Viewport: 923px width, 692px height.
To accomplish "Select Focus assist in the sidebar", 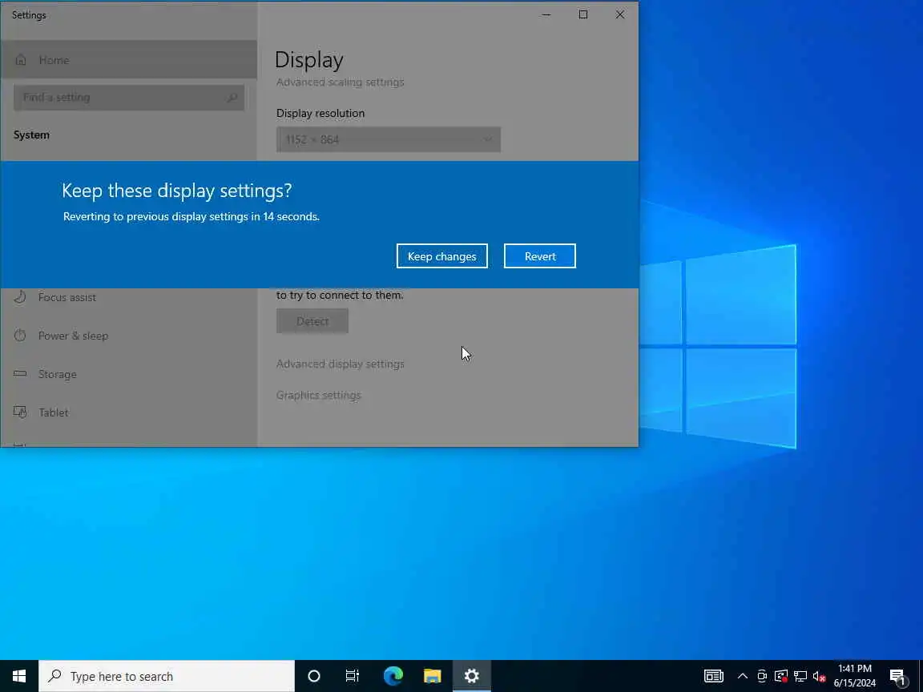I will (129, 297).
